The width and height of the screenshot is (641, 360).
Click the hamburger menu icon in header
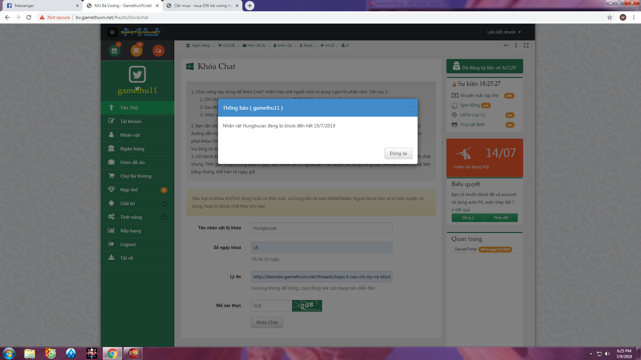pyautogui.click(x=112, y=32)
